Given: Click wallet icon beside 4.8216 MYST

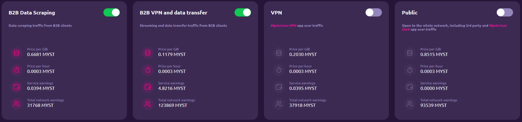Looking at the screenshot, I should [148, 87].
